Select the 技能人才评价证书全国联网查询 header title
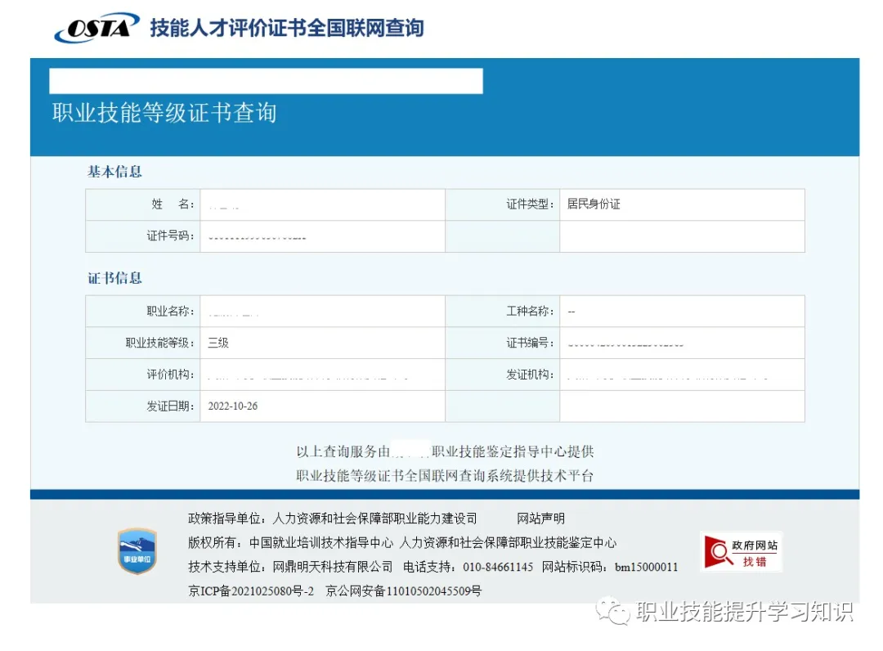 tap(285, 27)
